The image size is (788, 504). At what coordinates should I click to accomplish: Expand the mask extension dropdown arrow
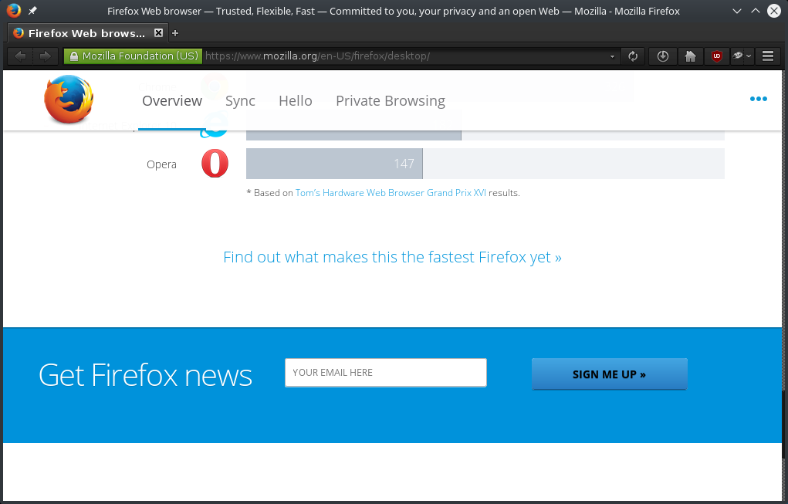749,56
